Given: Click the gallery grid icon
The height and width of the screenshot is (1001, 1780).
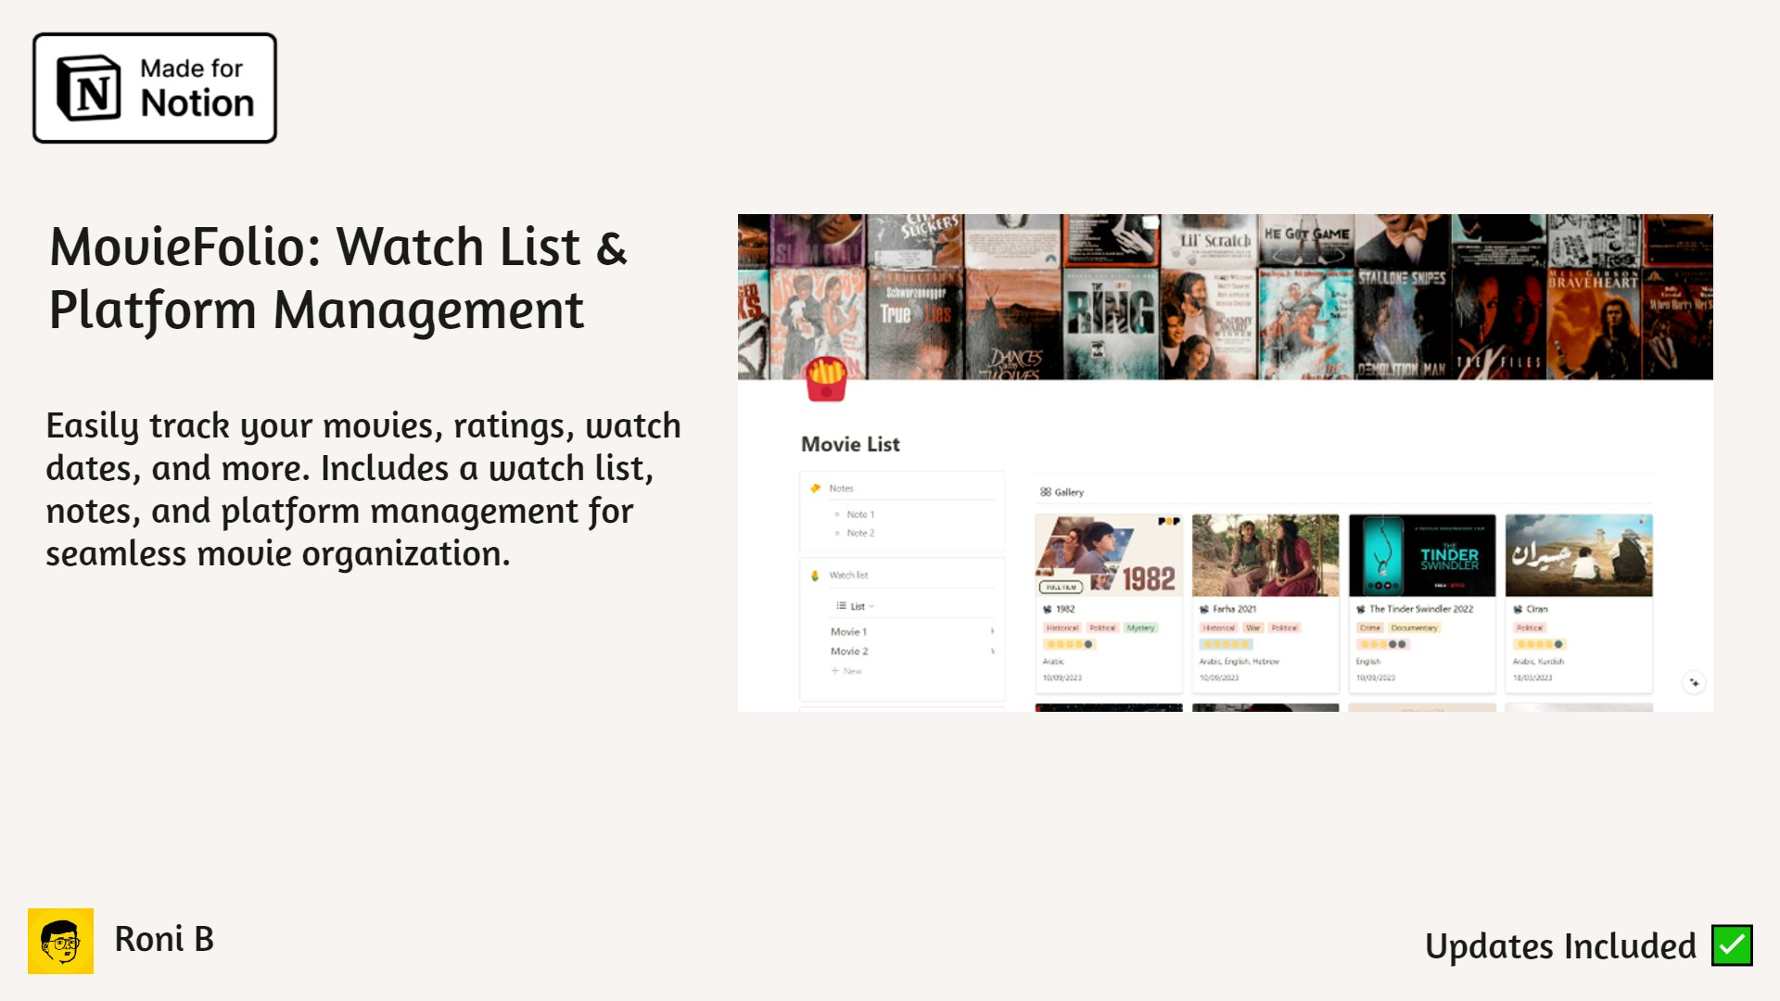Looking at the screenshot, I should click(x=1046, y=492).
